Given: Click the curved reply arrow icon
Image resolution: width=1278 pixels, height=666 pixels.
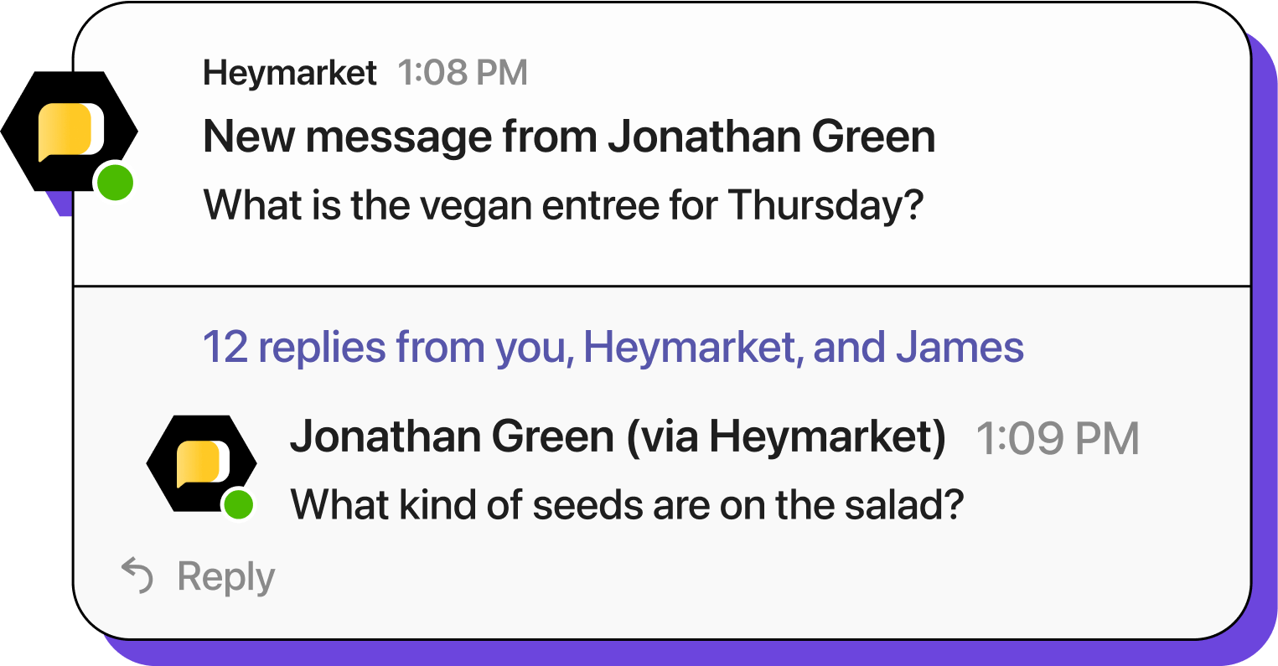Looking at the screenshot, I should pyautogui.click(x=137, y=576).
